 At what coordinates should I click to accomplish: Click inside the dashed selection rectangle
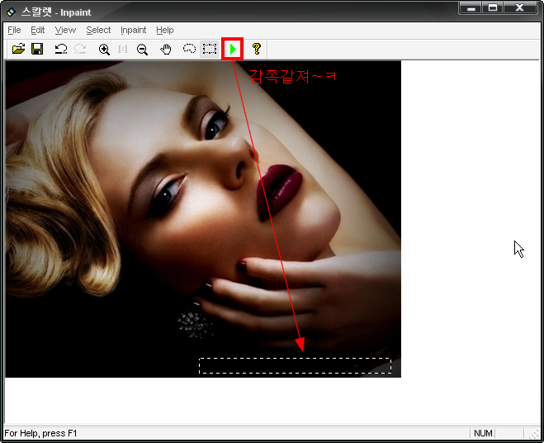coord(295,365)
